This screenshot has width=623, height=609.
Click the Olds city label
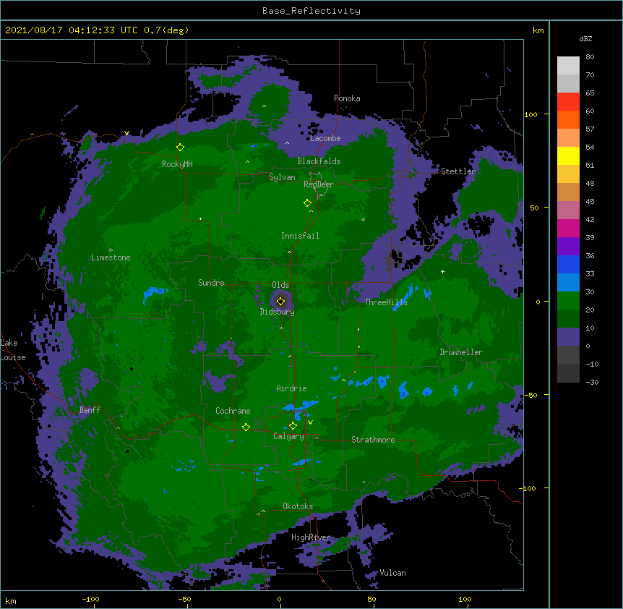point(280,285)
